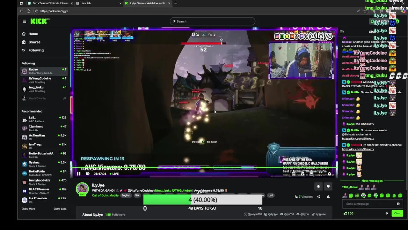Reload the page in browser

coord(28,11)
